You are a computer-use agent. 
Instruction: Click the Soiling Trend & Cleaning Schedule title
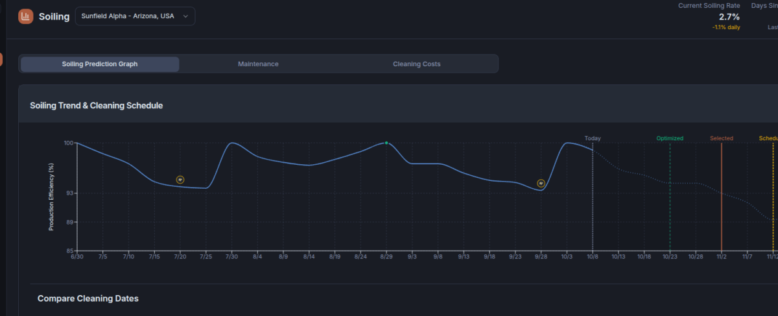coord(96,105)
